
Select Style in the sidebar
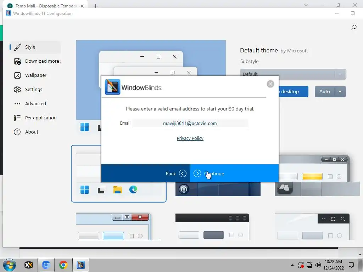35,47
